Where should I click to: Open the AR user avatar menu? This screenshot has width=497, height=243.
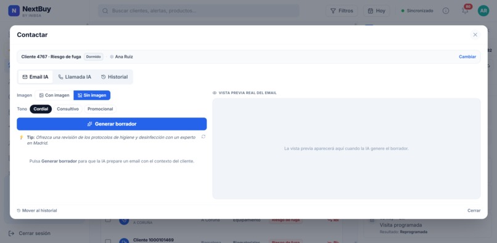[483, 10]
